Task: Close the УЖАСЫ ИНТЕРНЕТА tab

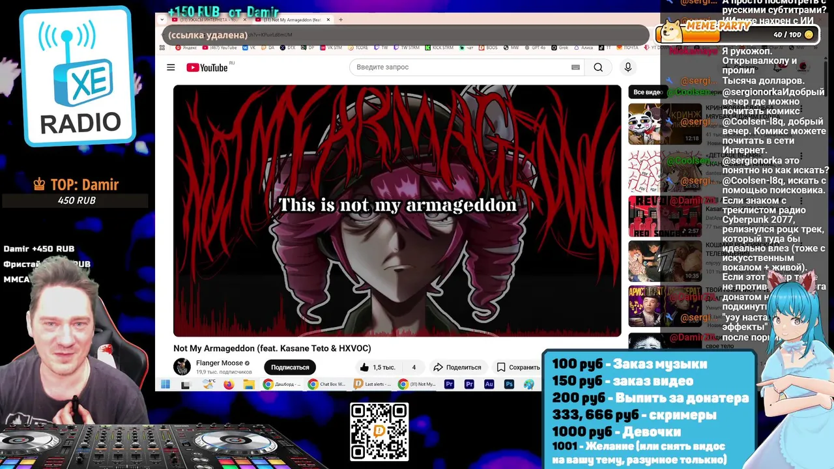Action: 245,20
